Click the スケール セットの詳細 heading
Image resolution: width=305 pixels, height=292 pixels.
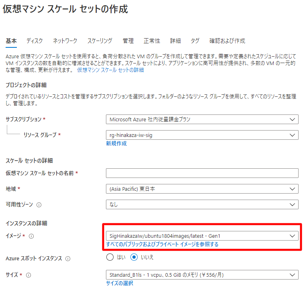pyautogui.click(x=29, y=161)
